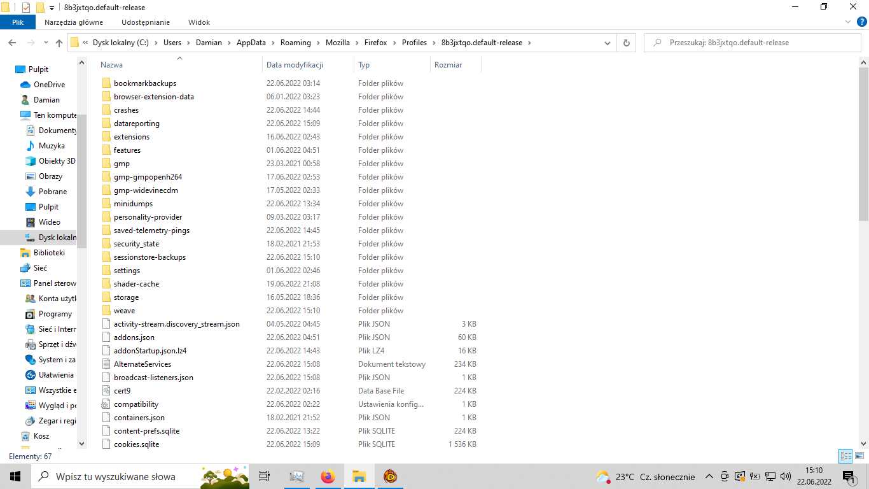The height and width of the screenshot is (489, 869).
Task: Switch to the Widok ribbon tab
Action: pyautogui.click(x=199, y=22)
